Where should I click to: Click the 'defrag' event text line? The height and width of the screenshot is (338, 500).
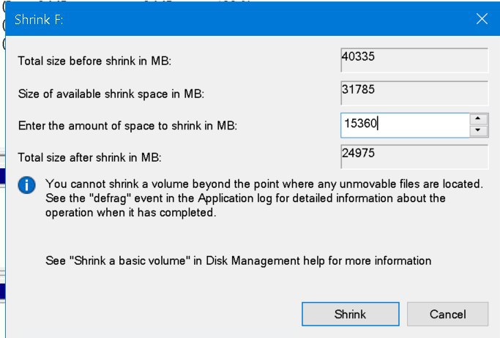point(245,198)
